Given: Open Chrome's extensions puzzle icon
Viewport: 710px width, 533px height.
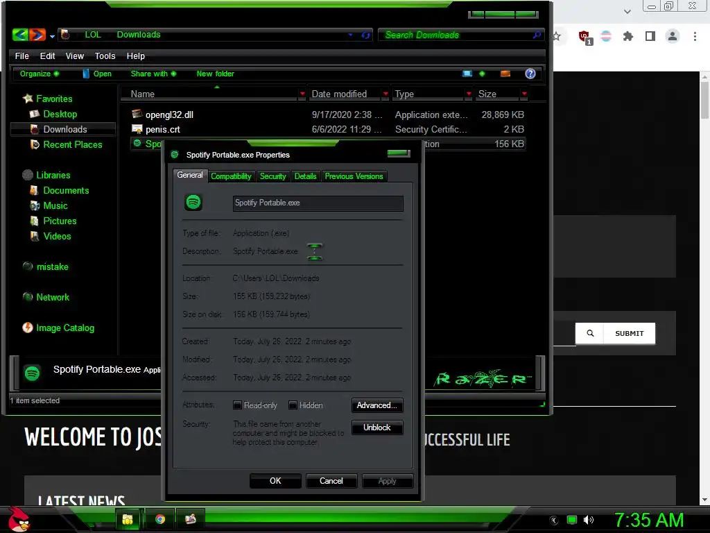Looking at the screenshot, I should [627, 36].
